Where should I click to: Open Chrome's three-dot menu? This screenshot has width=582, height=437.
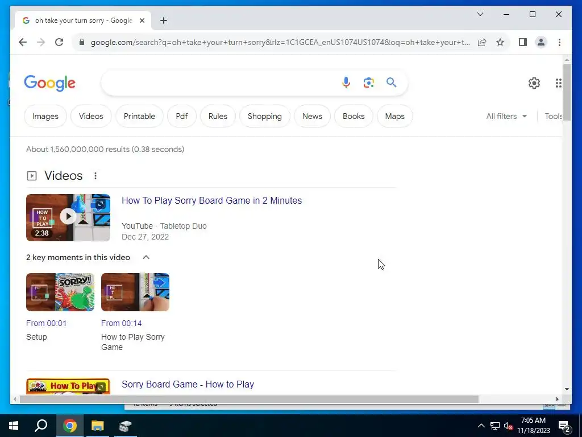[x=559, y=42]
